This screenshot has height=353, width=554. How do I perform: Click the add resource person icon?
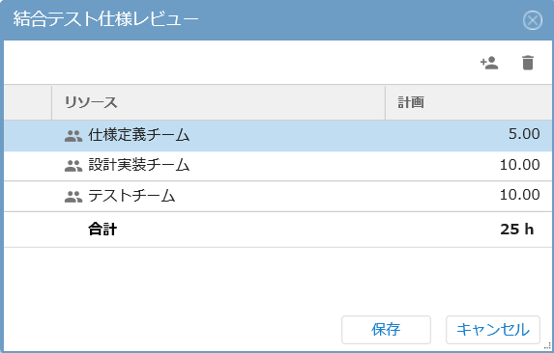pos(489,63)
